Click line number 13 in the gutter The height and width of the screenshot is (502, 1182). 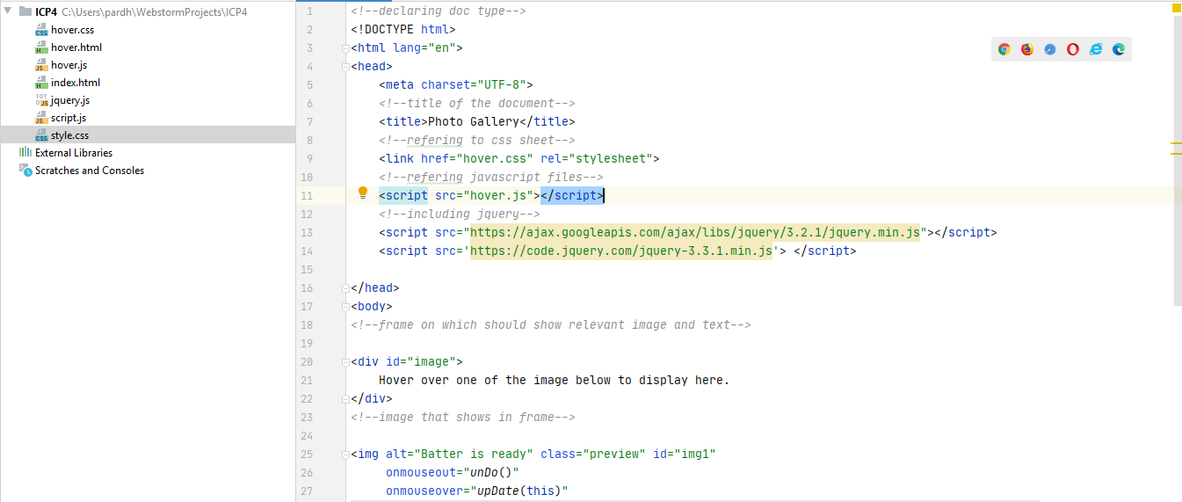[x=306, y=232]
